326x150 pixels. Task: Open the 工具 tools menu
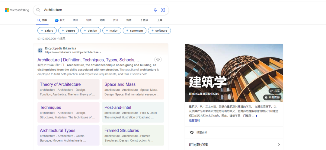pos(160,20)
